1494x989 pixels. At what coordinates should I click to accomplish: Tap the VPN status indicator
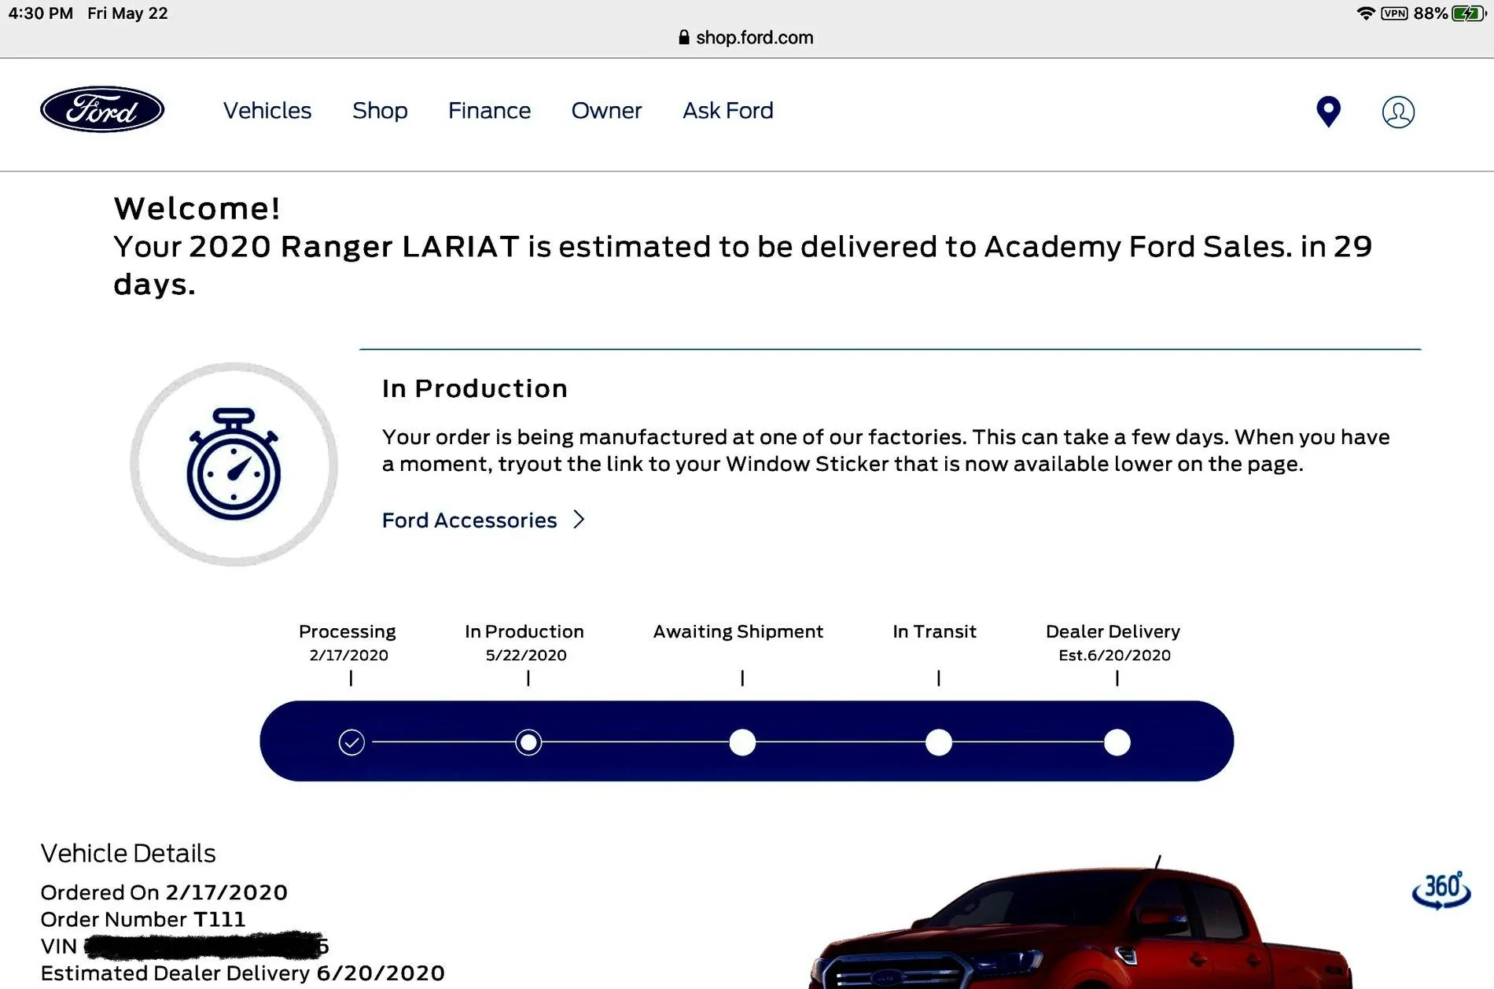click(x=1394, y=13)
